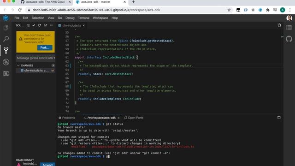Select cfn-include.ts in the CHANGES list
The height and width of the screenshot is (166, 295).
[35, 71]
